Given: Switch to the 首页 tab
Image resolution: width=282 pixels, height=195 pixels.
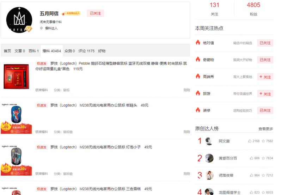Looking at the screenshot, I should point(7,51).
